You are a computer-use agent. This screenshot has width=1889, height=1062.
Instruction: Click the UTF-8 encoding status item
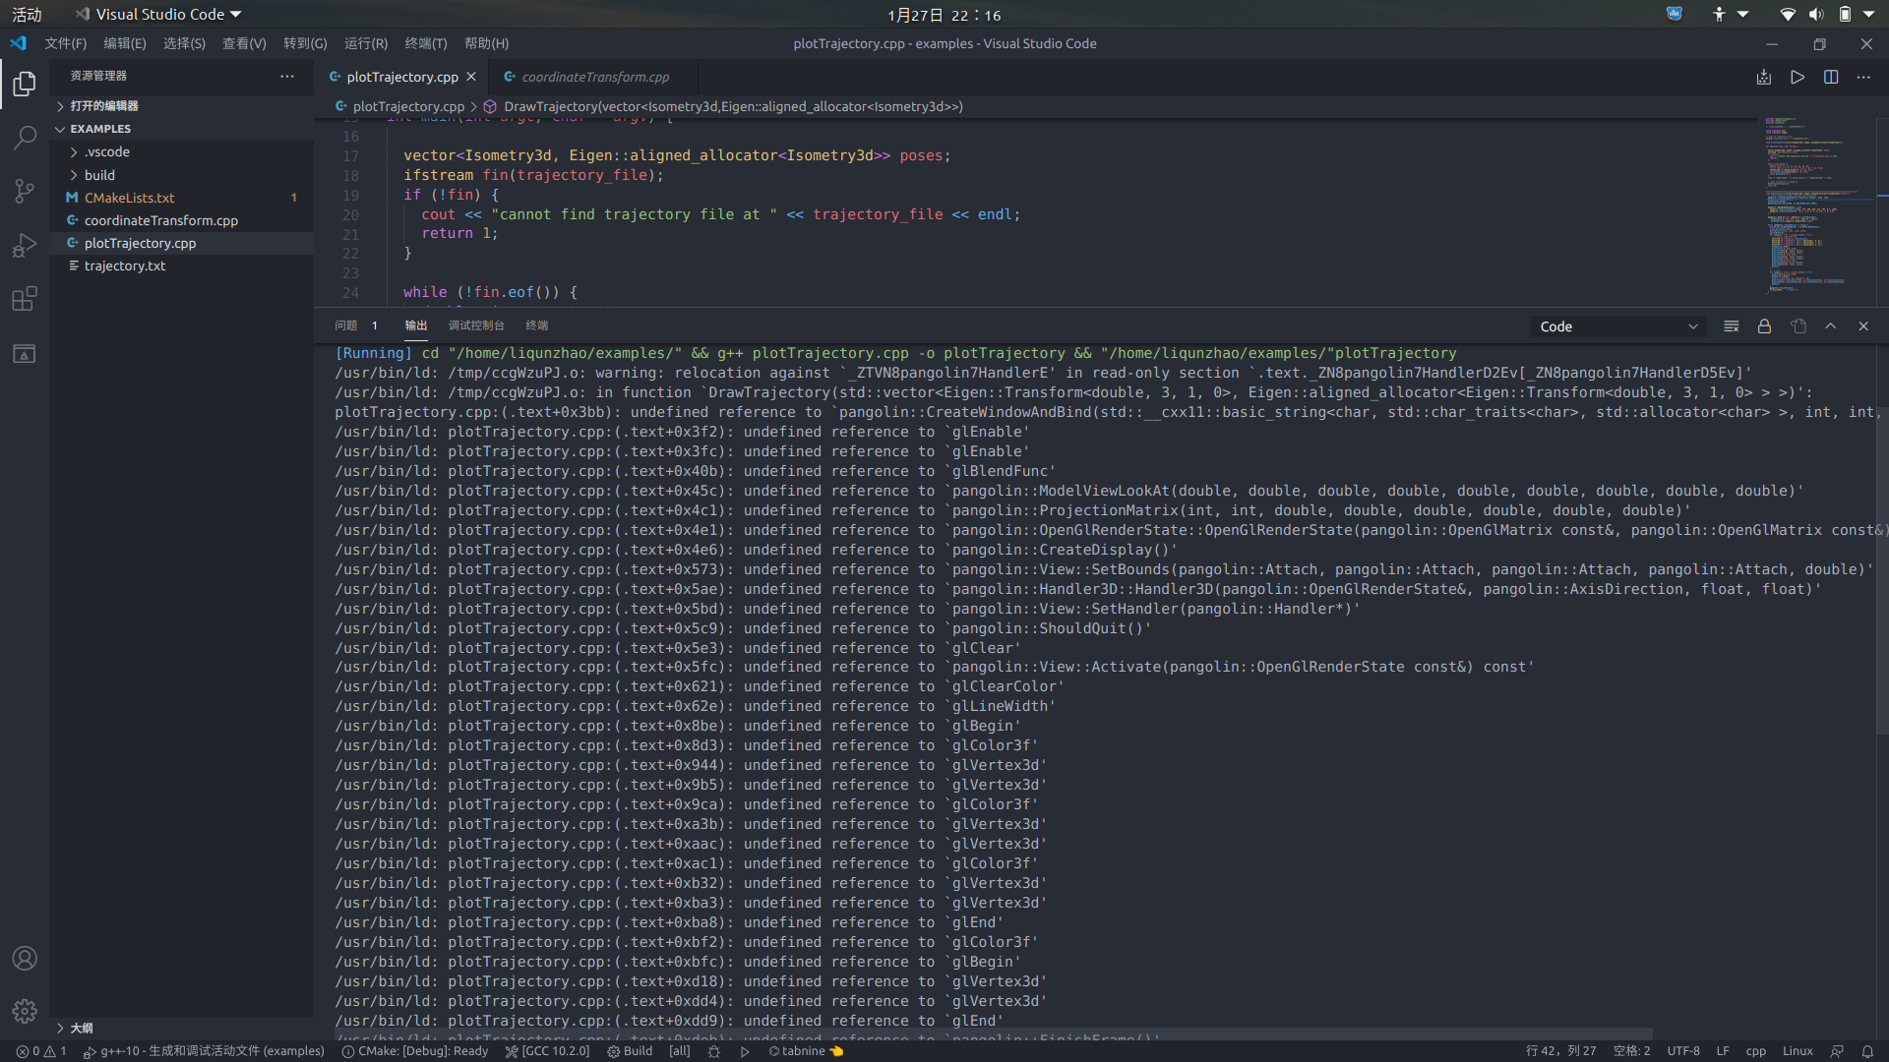tap(1683, 1051)
